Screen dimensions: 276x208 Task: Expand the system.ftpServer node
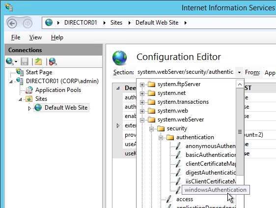pyautogui.click(x=142, y=85)
